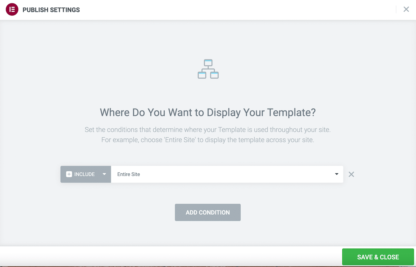Remove the Entire Site condition row
This screenshot has width=416, height=267.
click(351, 174)
